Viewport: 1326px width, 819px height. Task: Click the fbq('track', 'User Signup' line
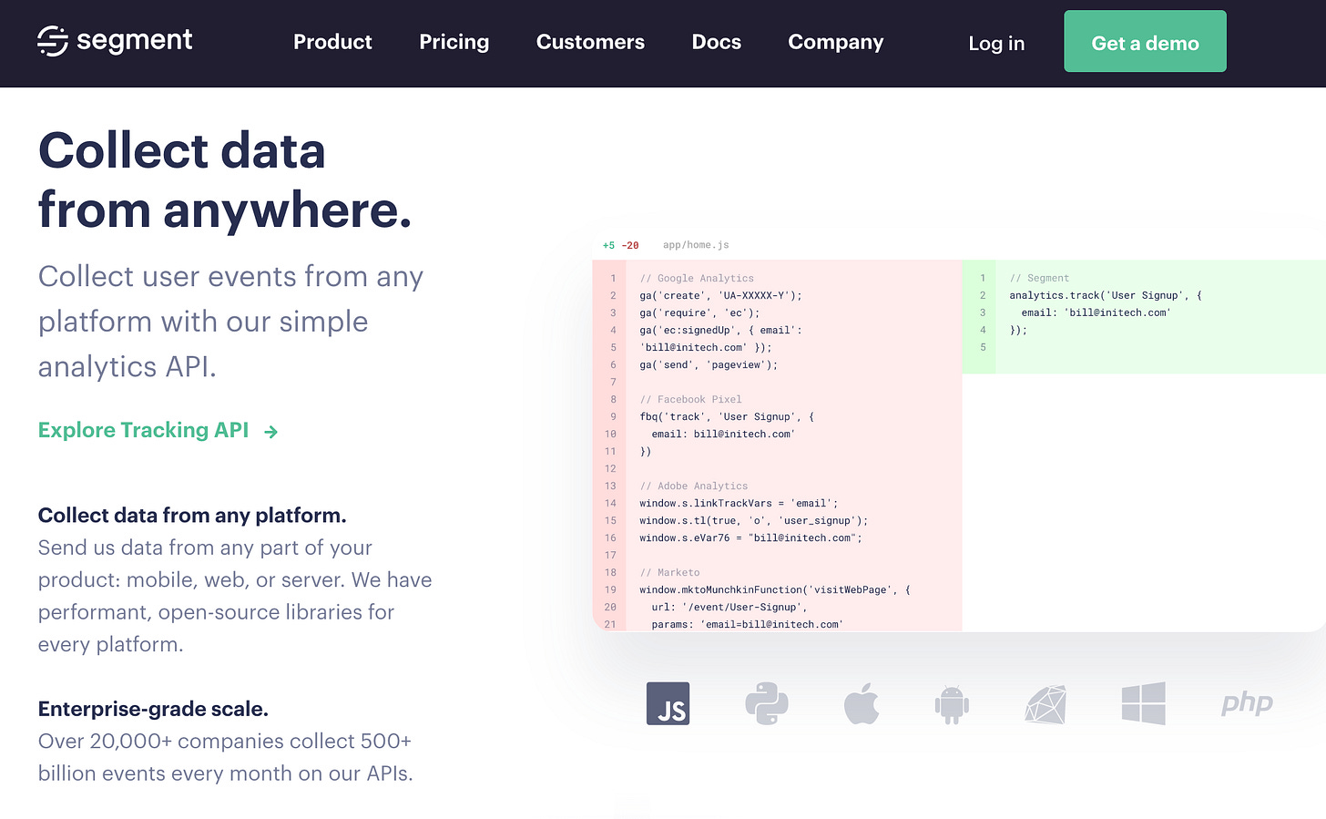pyautogui.click(x=727, y=416)
